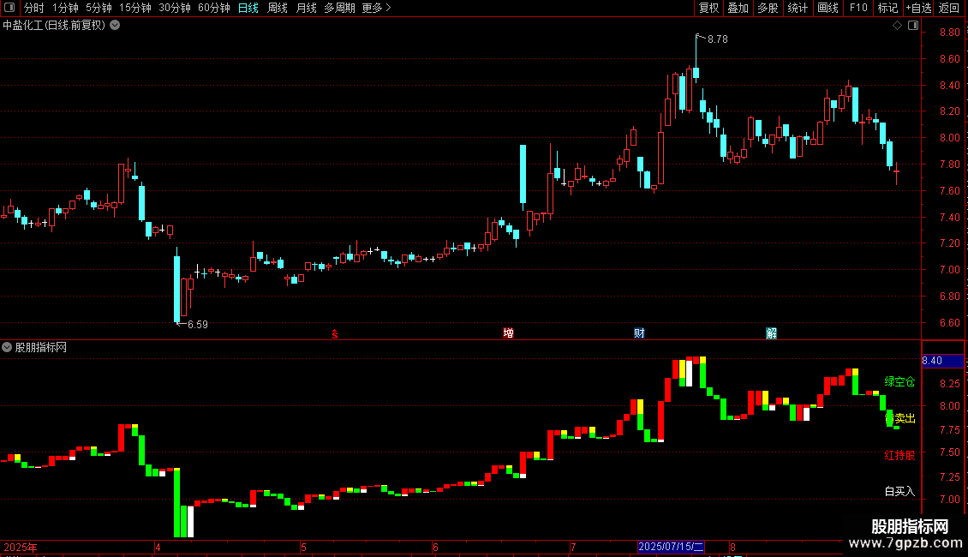Viewport: 968px width, 557px height.
Task: Open the F10 company info page
Action: coord(858,8)
